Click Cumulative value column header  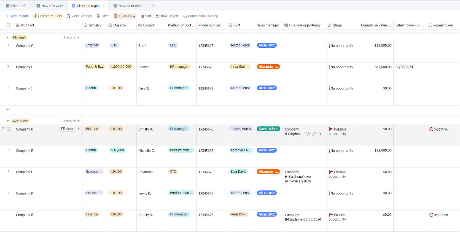point(376,25)
